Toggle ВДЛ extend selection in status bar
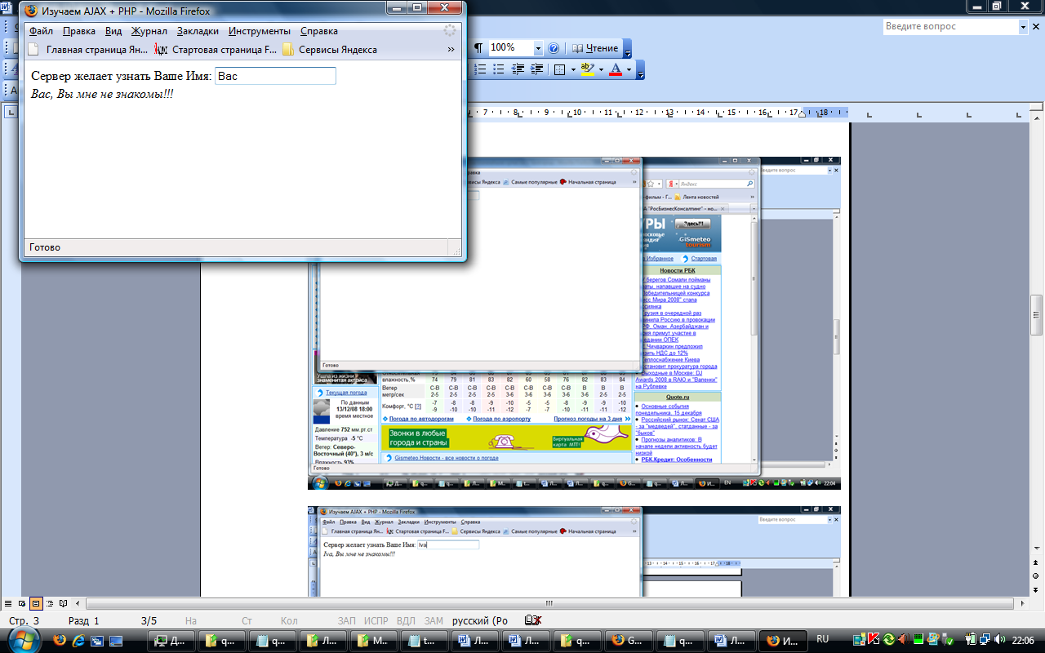1045x653 pixels. tap(406, 620)
